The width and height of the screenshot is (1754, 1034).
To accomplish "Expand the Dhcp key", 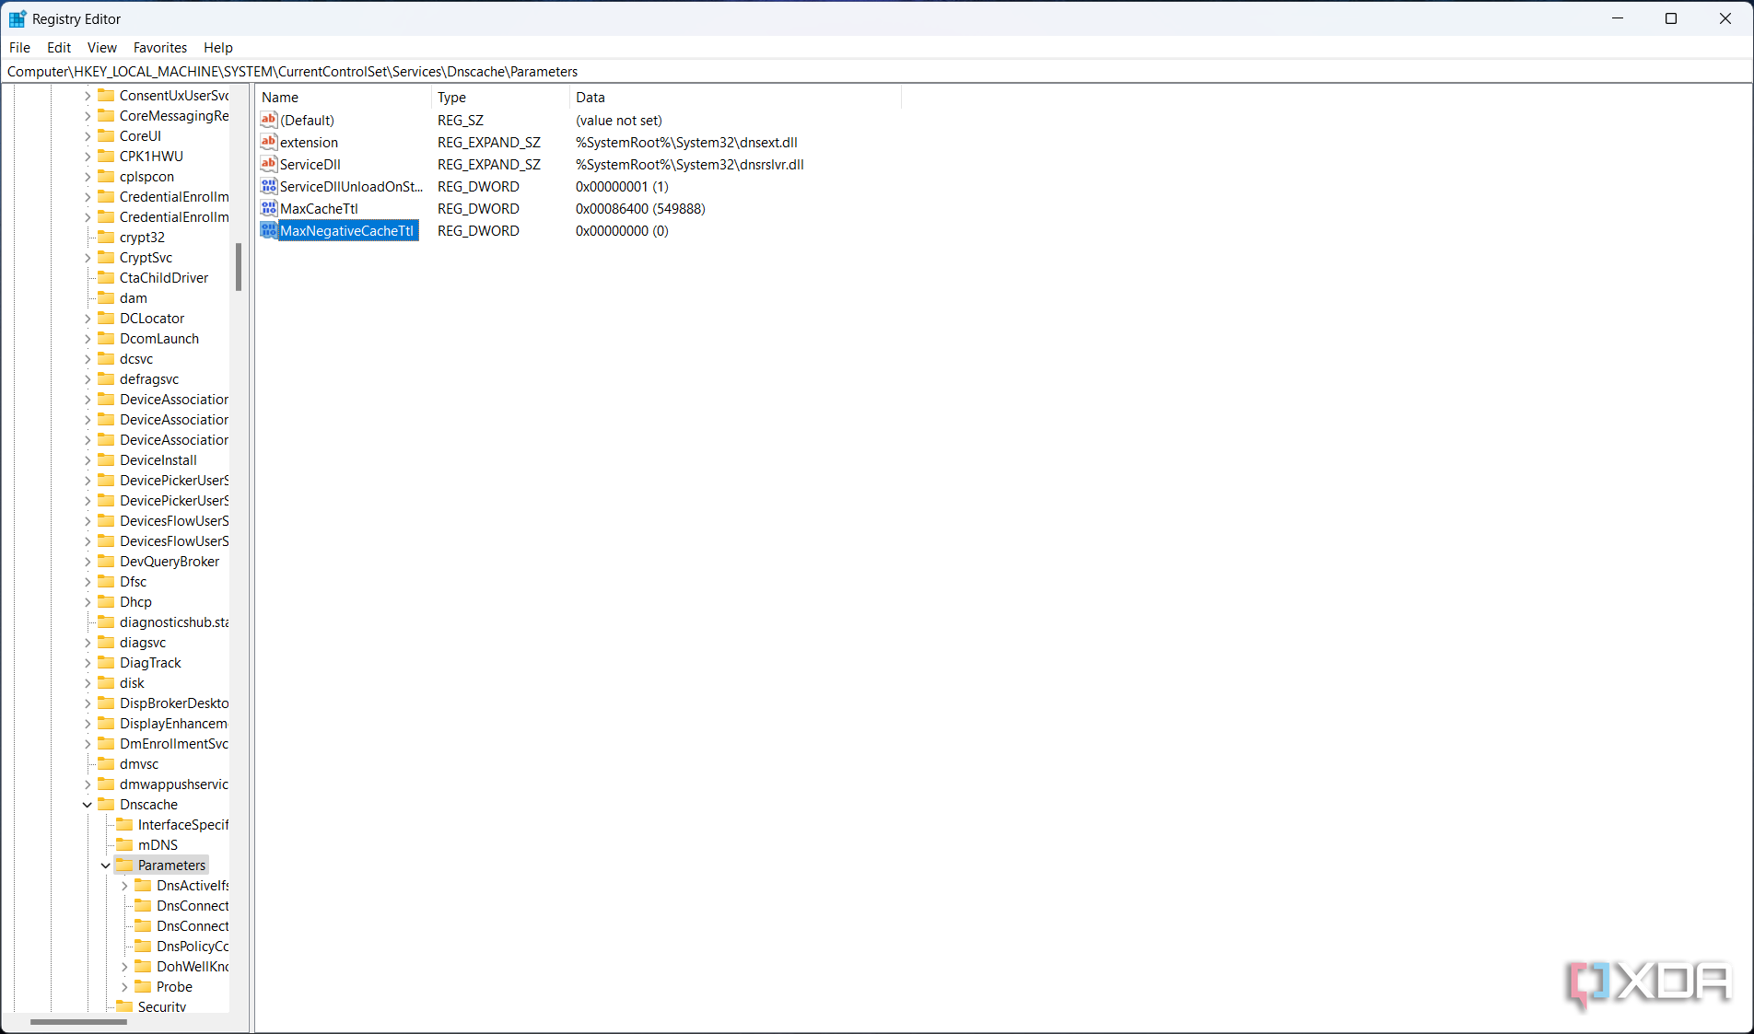I will [88, 601].
